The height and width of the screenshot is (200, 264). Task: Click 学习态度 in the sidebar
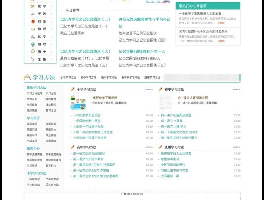pos(51,93)
